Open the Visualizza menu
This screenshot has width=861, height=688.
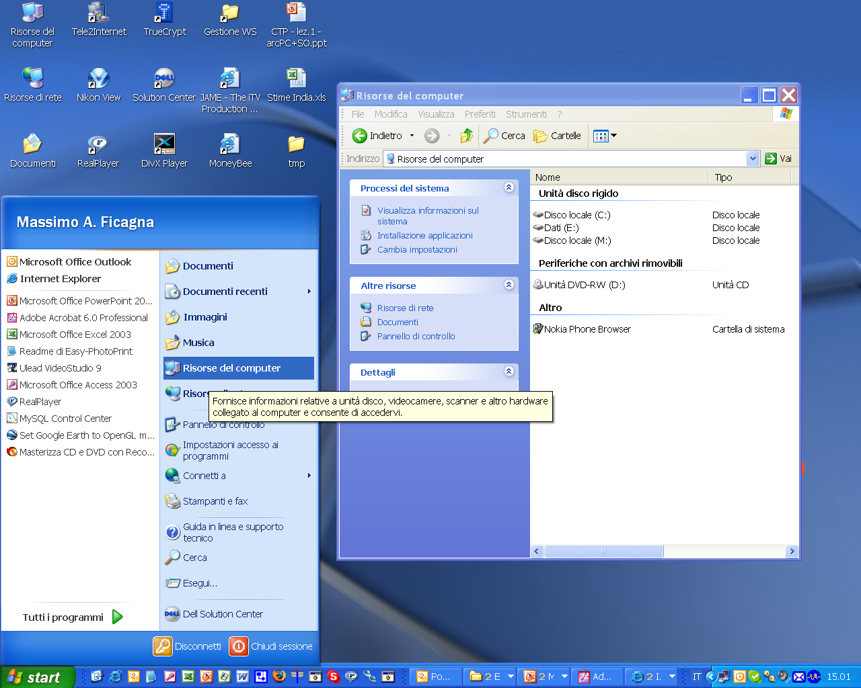pos(436,114)
